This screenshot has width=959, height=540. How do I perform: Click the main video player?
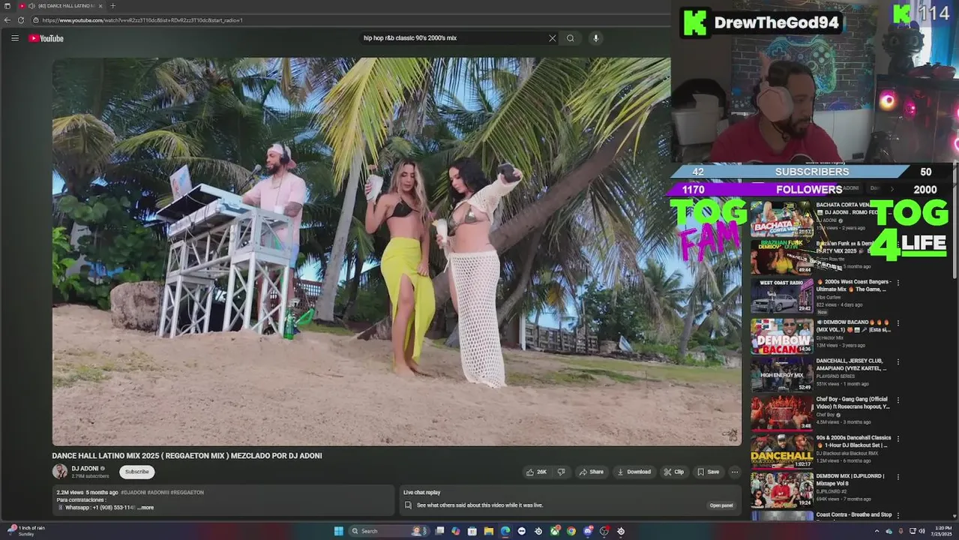[x=397, y=251]
